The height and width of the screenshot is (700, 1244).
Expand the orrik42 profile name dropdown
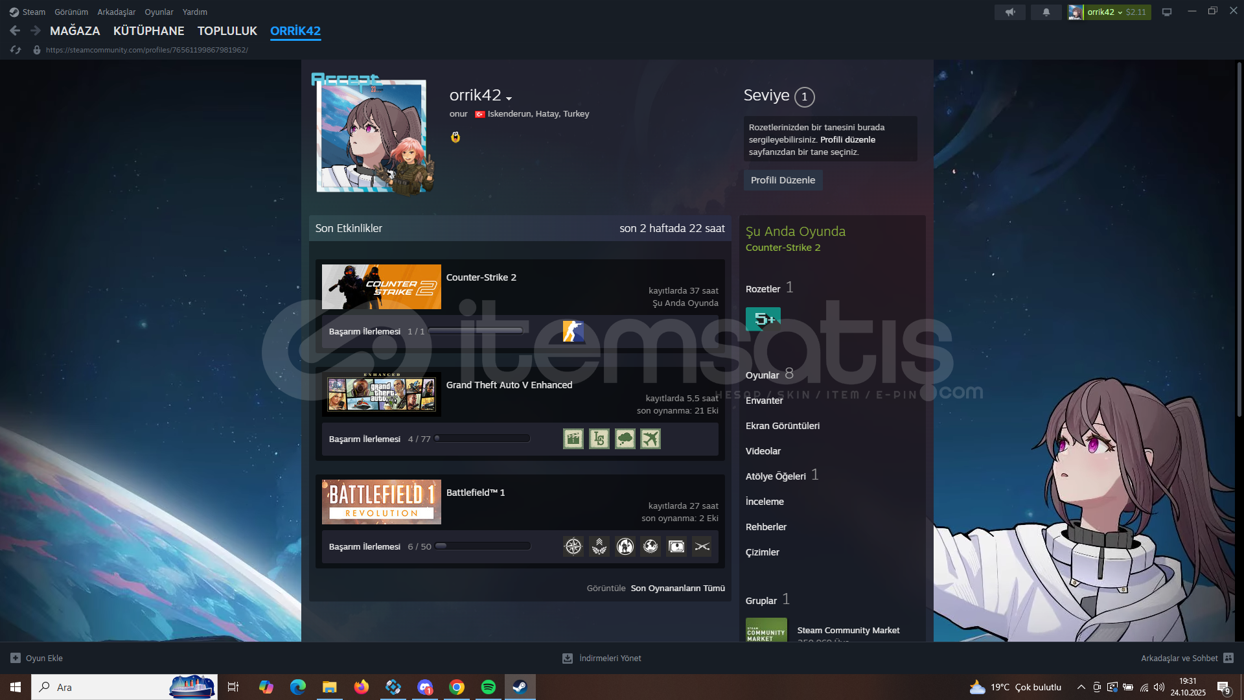click(509, 99)
